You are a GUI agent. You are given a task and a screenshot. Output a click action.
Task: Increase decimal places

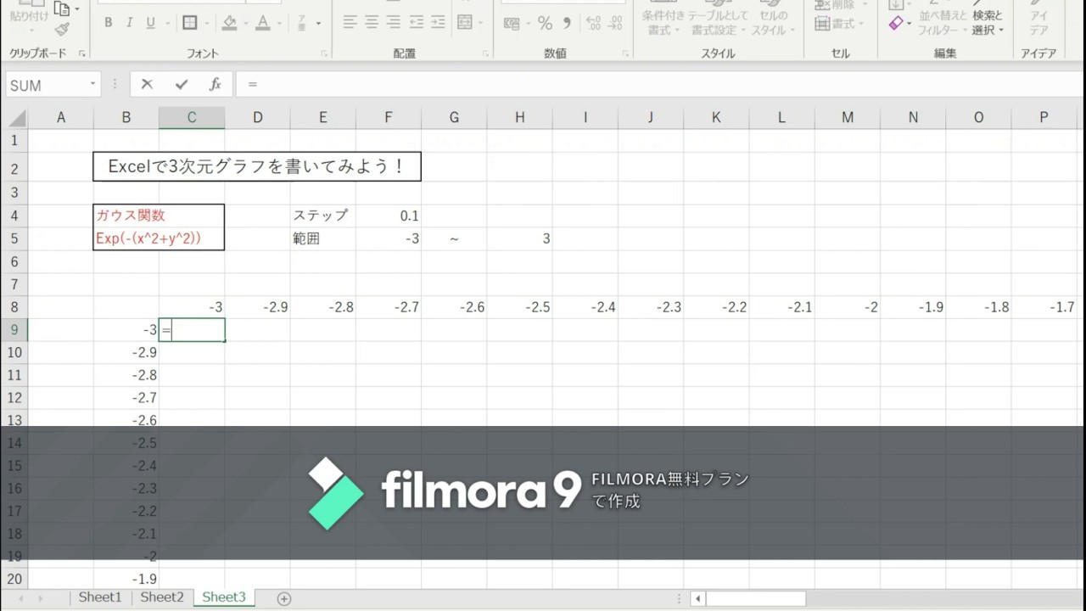593,23
